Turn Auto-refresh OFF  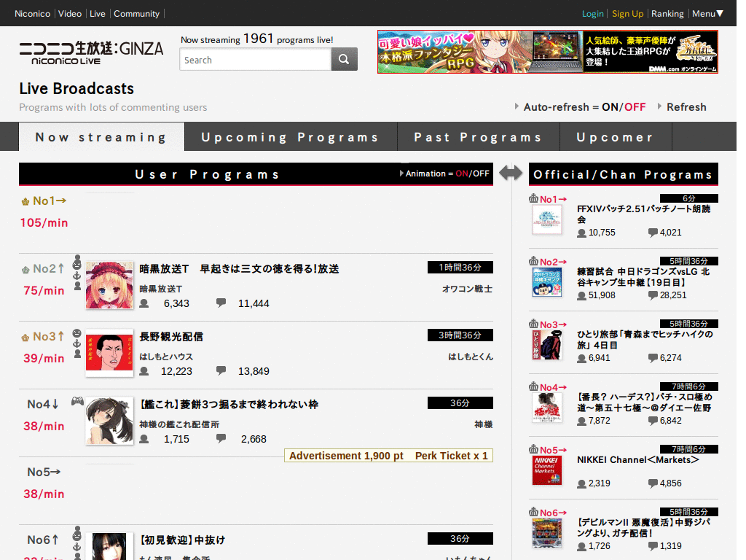point(635,107)
